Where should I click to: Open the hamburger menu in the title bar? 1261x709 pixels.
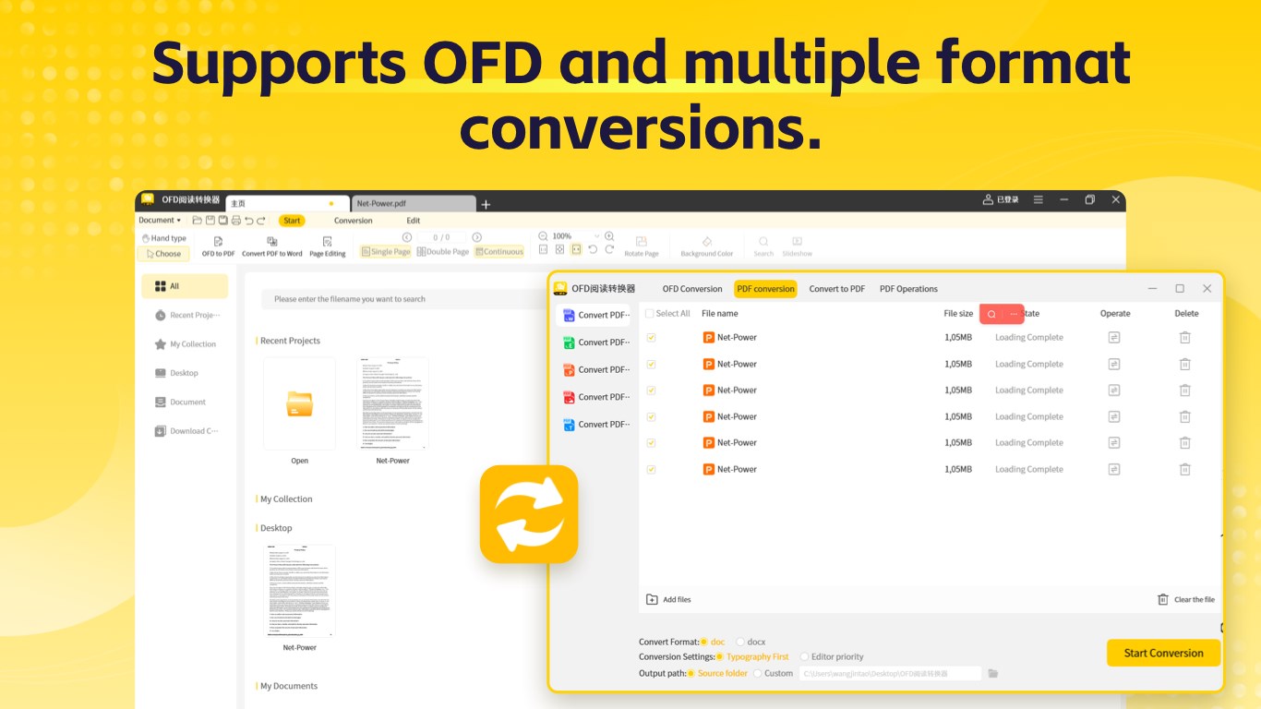[x=1039, y=199]
